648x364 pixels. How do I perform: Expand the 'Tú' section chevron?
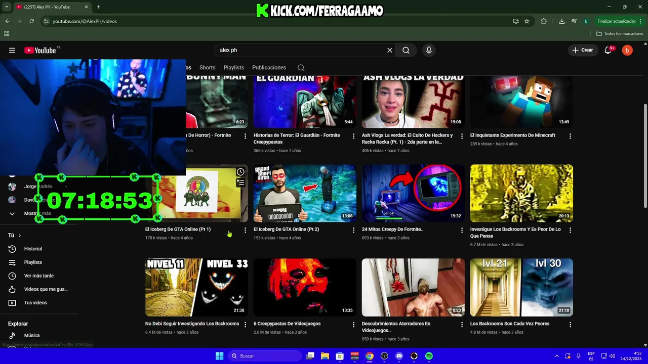click(x=20, y=236)
